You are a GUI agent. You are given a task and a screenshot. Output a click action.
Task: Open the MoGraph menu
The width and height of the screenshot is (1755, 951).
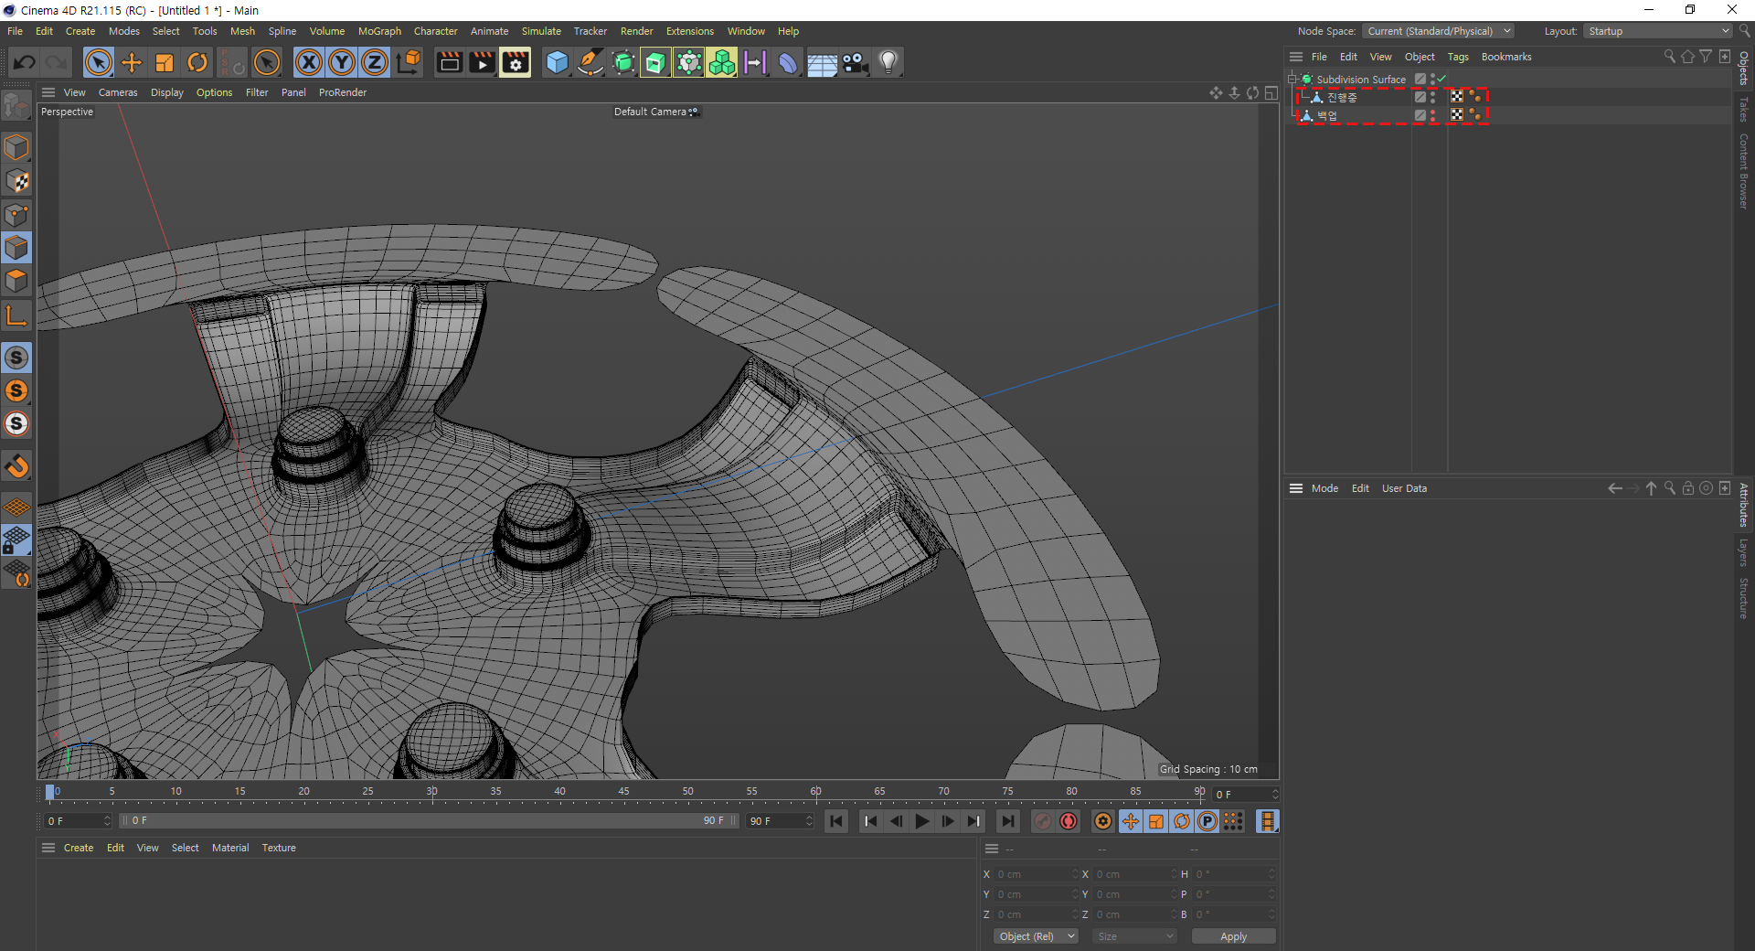[x=379, y=31]
